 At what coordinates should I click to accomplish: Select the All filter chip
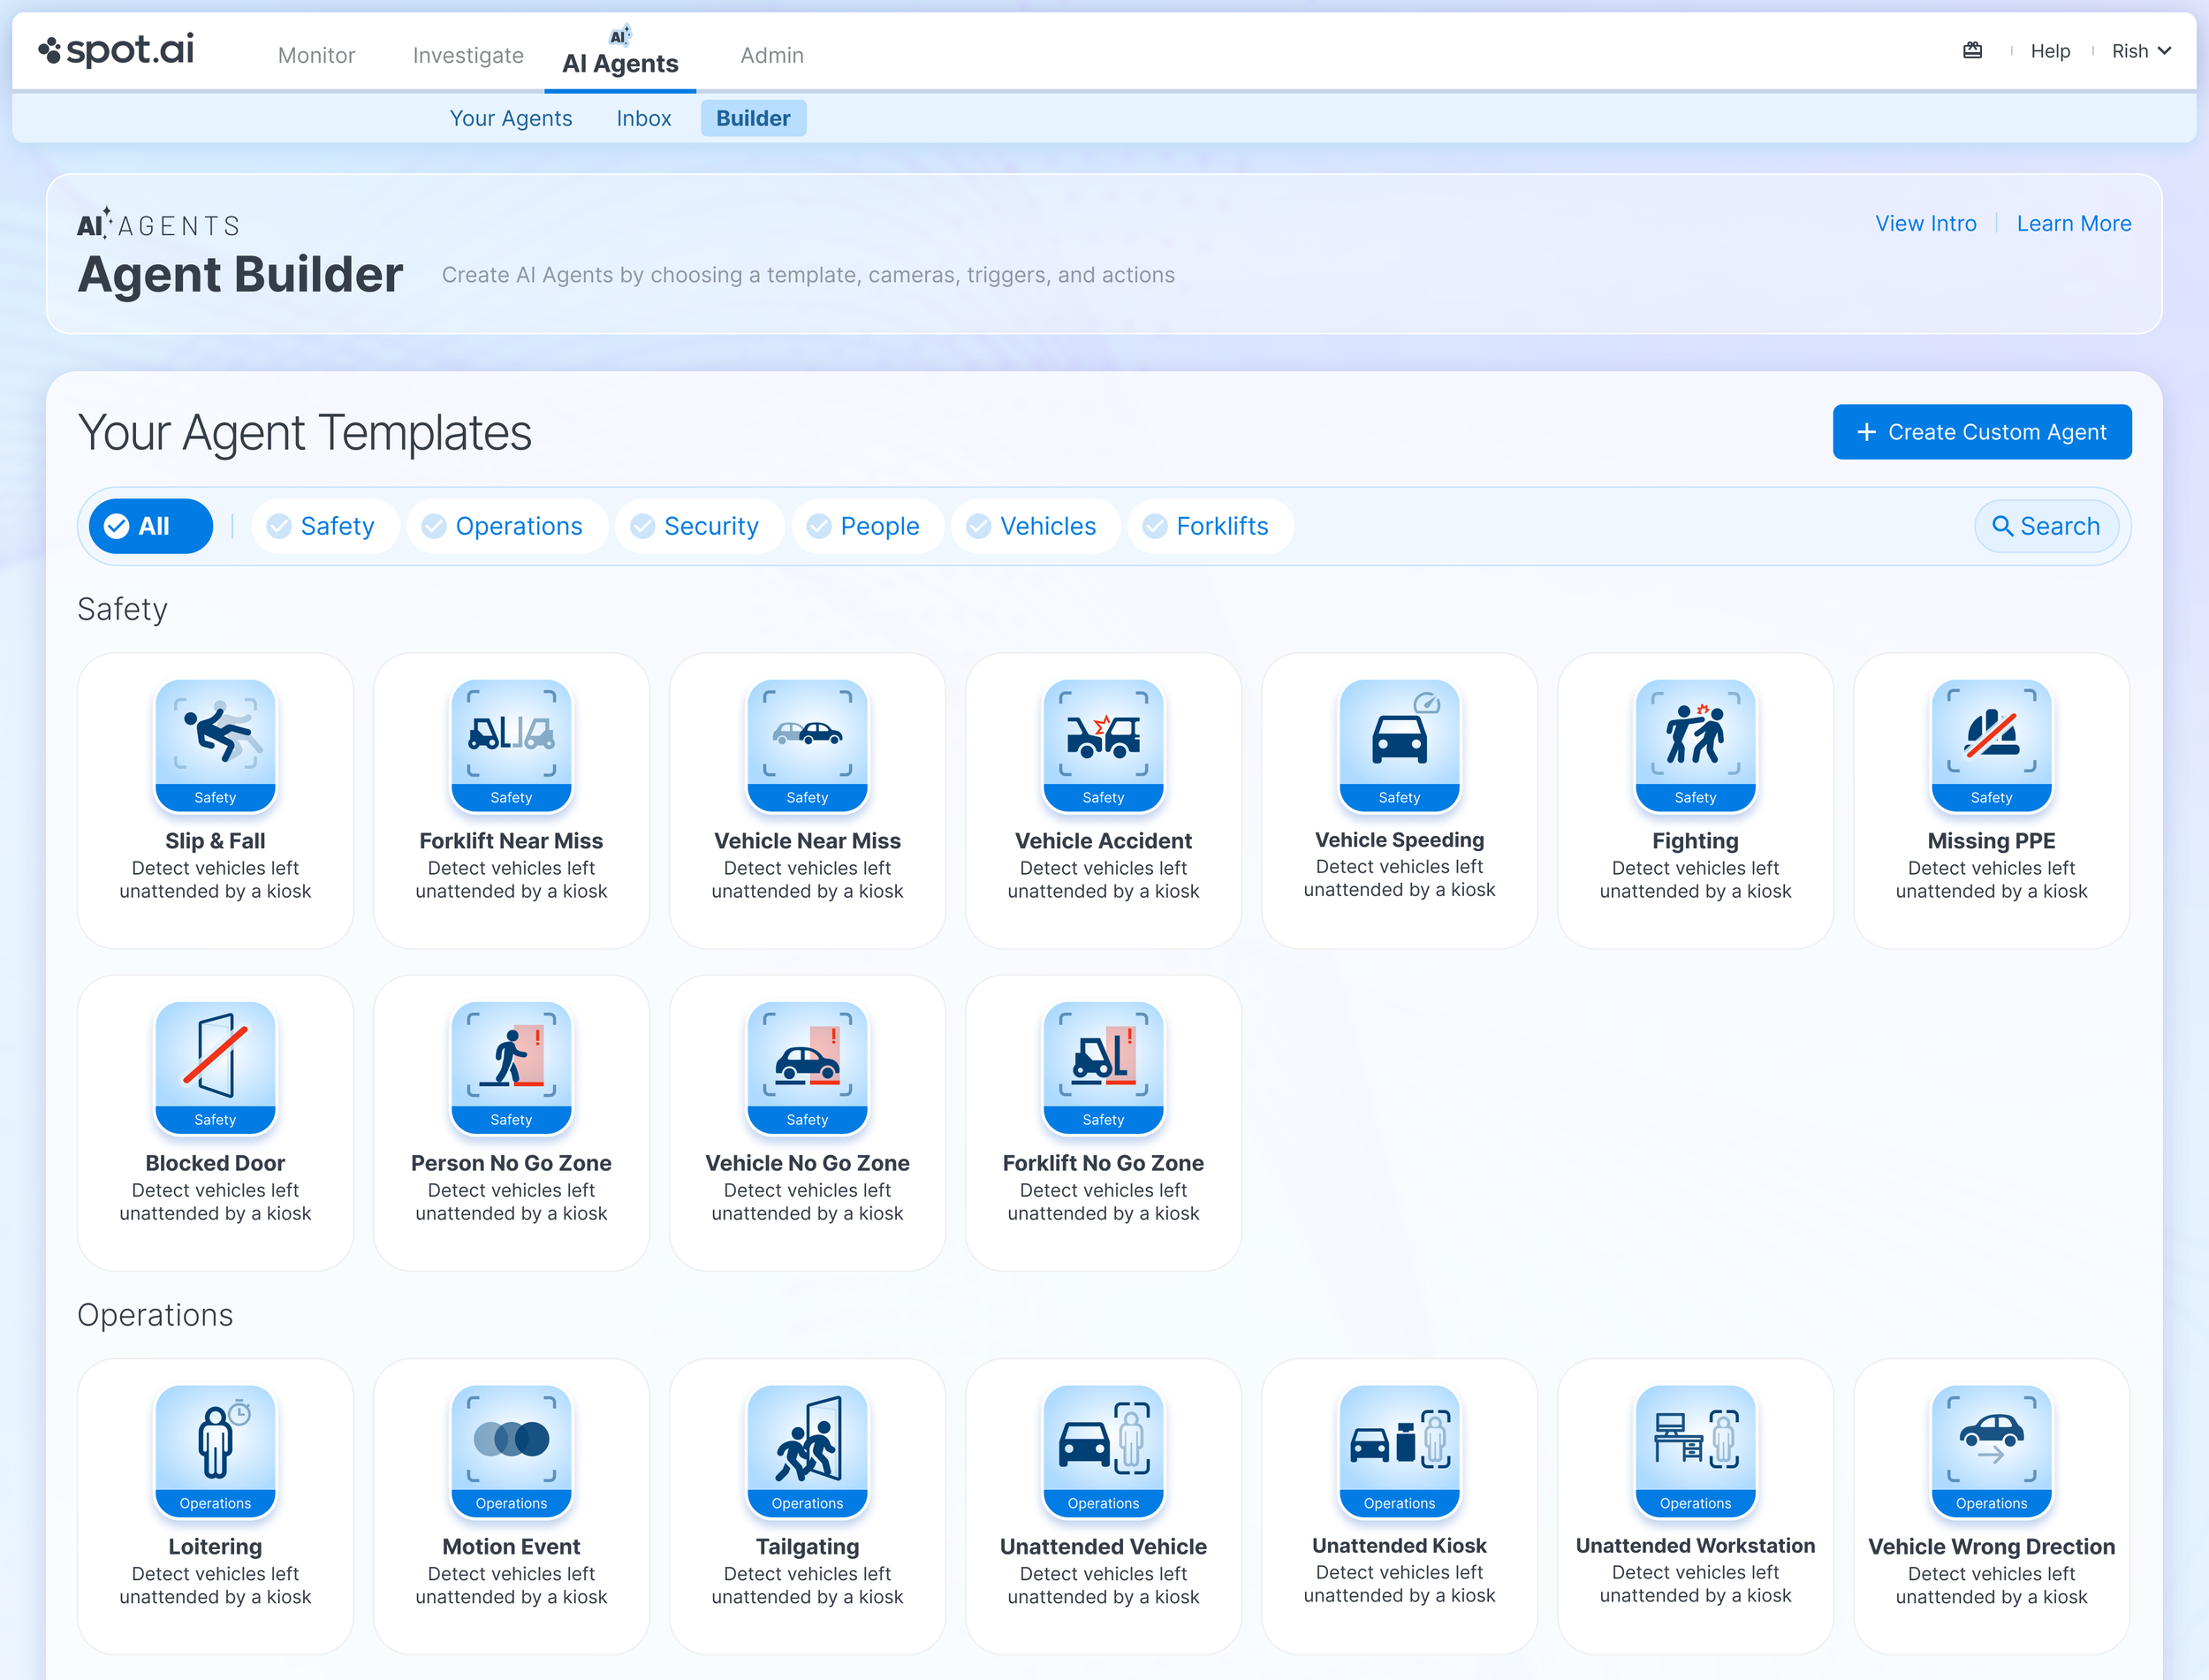[x=150, y=526]
